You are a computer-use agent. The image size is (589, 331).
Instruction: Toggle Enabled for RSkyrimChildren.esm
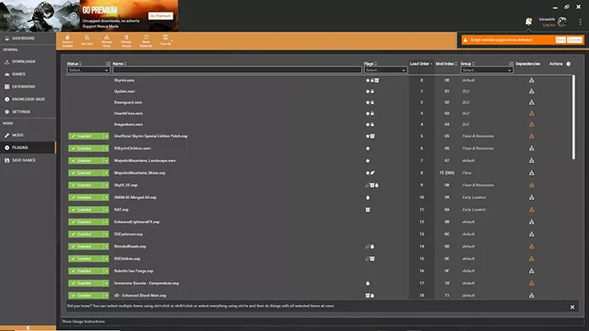pos(86,149)
